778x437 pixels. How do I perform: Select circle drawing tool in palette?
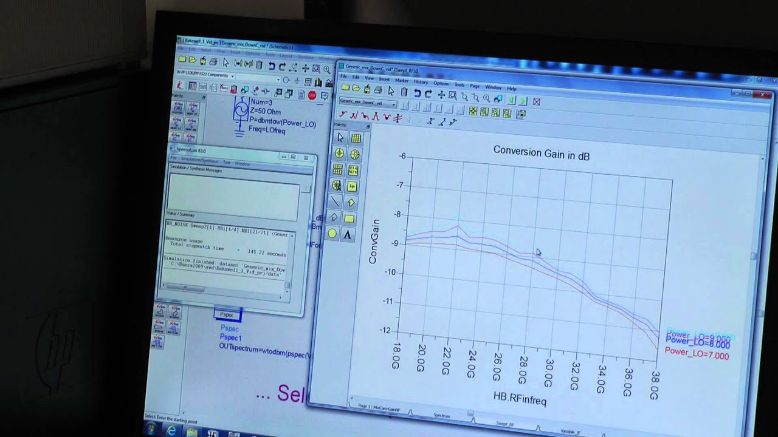coord(332,233)
